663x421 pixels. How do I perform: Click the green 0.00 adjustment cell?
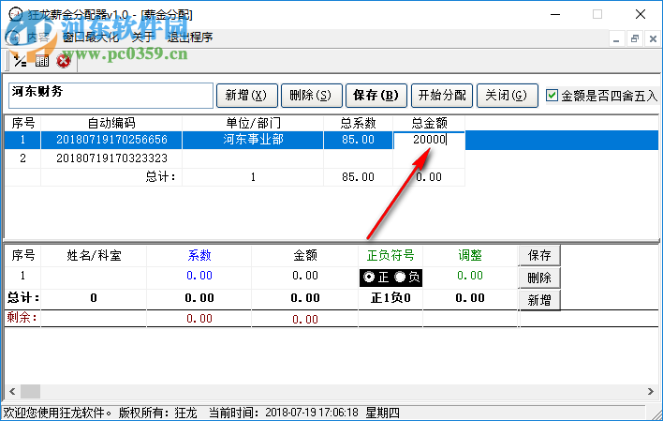pyautogui.click(x=470, y=276)
